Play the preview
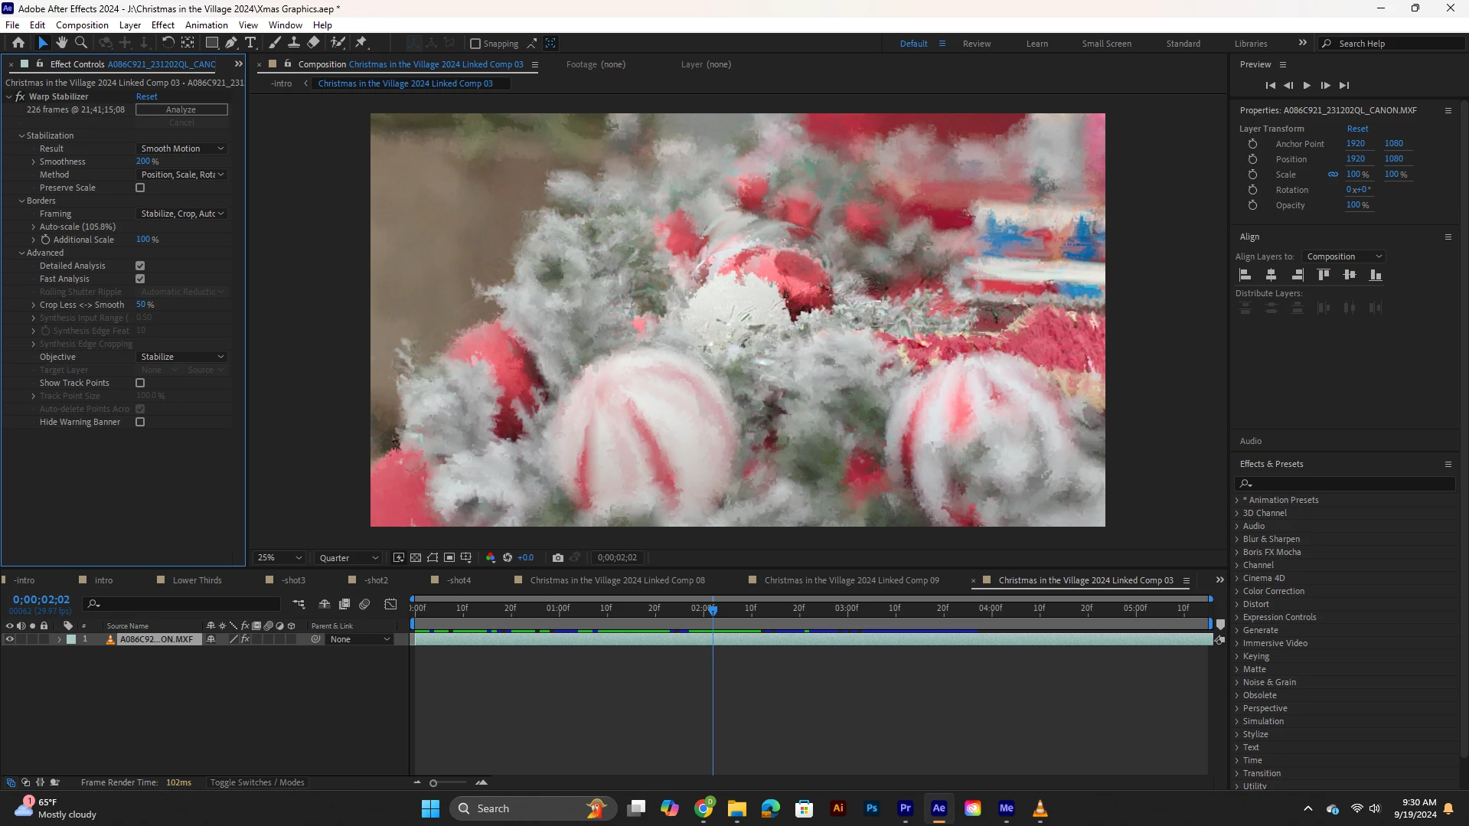 click(1307, 86)
